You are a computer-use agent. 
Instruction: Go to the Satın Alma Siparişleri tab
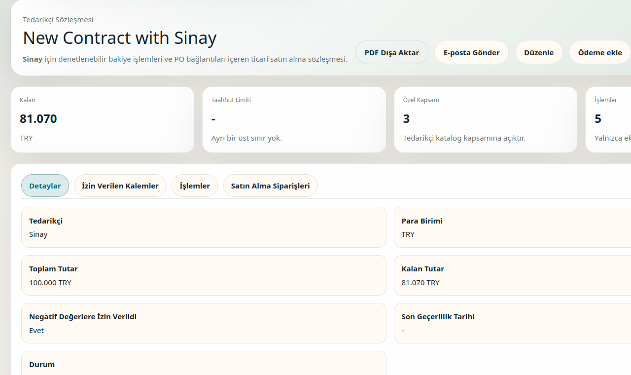click(270, 186)
